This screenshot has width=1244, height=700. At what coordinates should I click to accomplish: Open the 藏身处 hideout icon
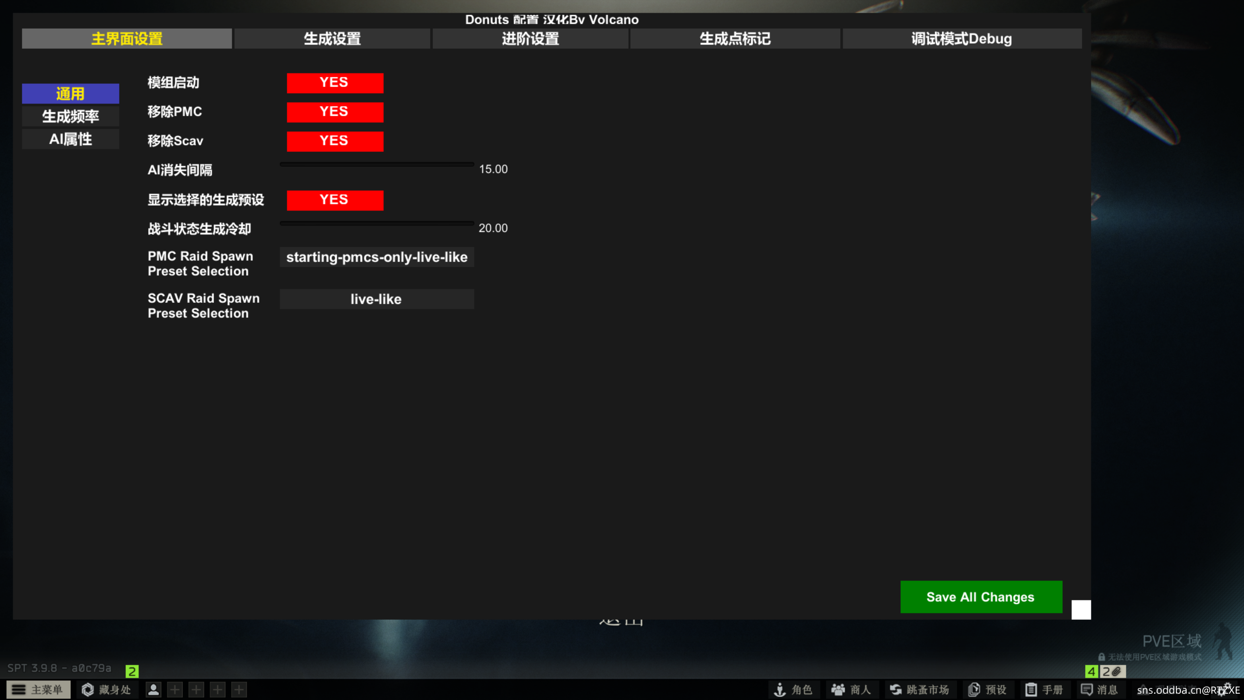click(88, 689)
